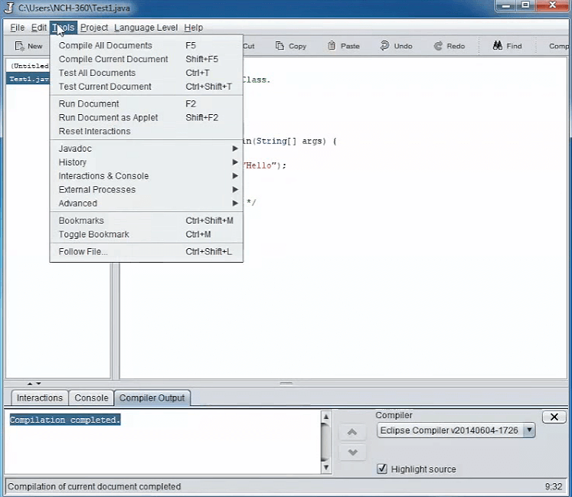Choose Reset Interactions
Viewport: 572px width, 497px height.
pyautogui.click(x=146, y=132)
